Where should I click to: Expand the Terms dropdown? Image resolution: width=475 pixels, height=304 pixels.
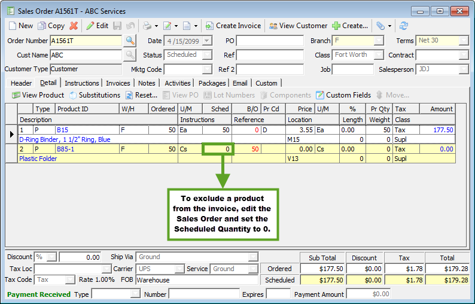click(464, 41)
